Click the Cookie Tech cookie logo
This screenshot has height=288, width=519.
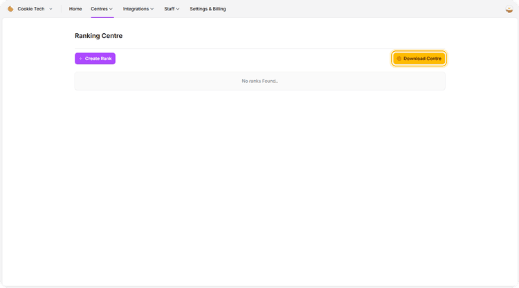[x=10, y=9]
